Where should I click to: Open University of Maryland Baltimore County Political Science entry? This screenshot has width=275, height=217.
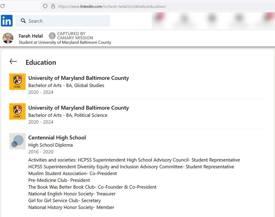pos(79,108)
